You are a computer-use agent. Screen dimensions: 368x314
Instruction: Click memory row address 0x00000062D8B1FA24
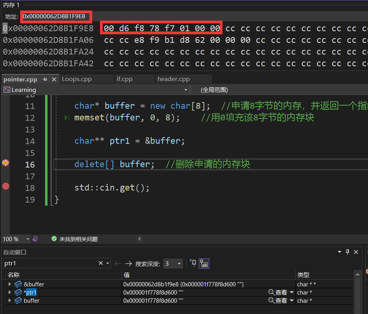(48, 52)
